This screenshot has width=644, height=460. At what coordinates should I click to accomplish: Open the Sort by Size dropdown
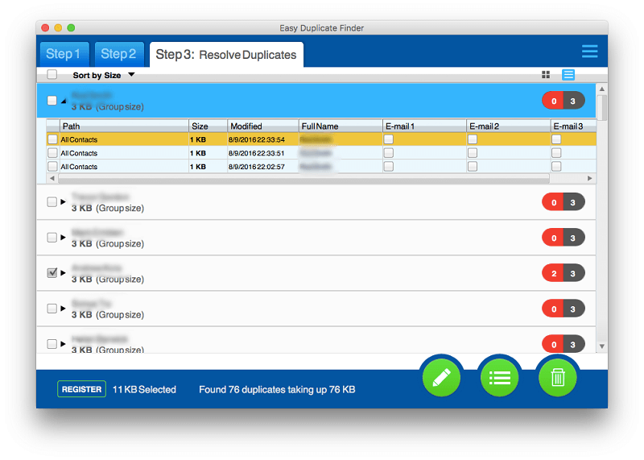click(103, 75)
